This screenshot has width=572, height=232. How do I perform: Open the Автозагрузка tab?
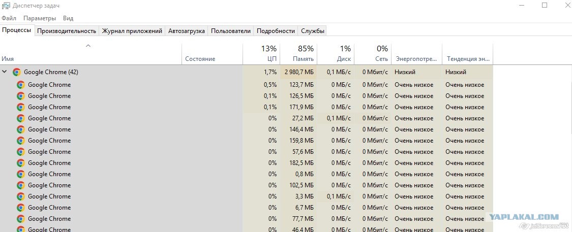187,31
